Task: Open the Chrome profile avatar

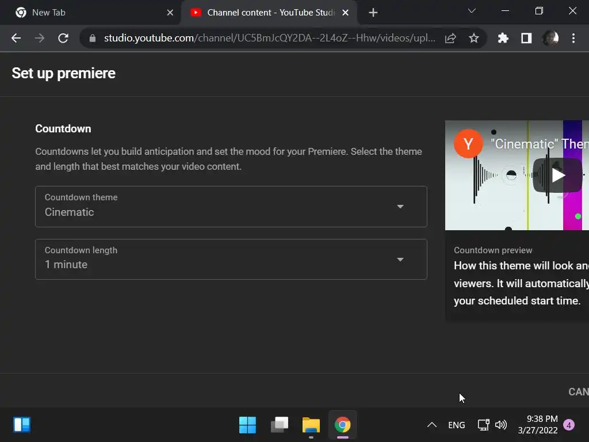Action: coord(550,38)
